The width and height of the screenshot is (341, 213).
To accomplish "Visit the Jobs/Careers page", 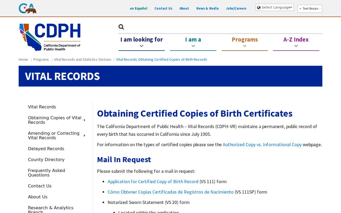I will pos(236,9).
